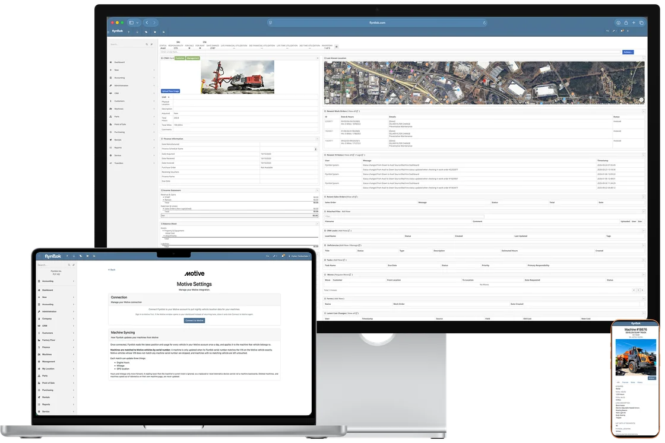The width and height of the screenshot is (665, 443).
Task: Click the Last Known Location satellite map
Action: [484, 83]
